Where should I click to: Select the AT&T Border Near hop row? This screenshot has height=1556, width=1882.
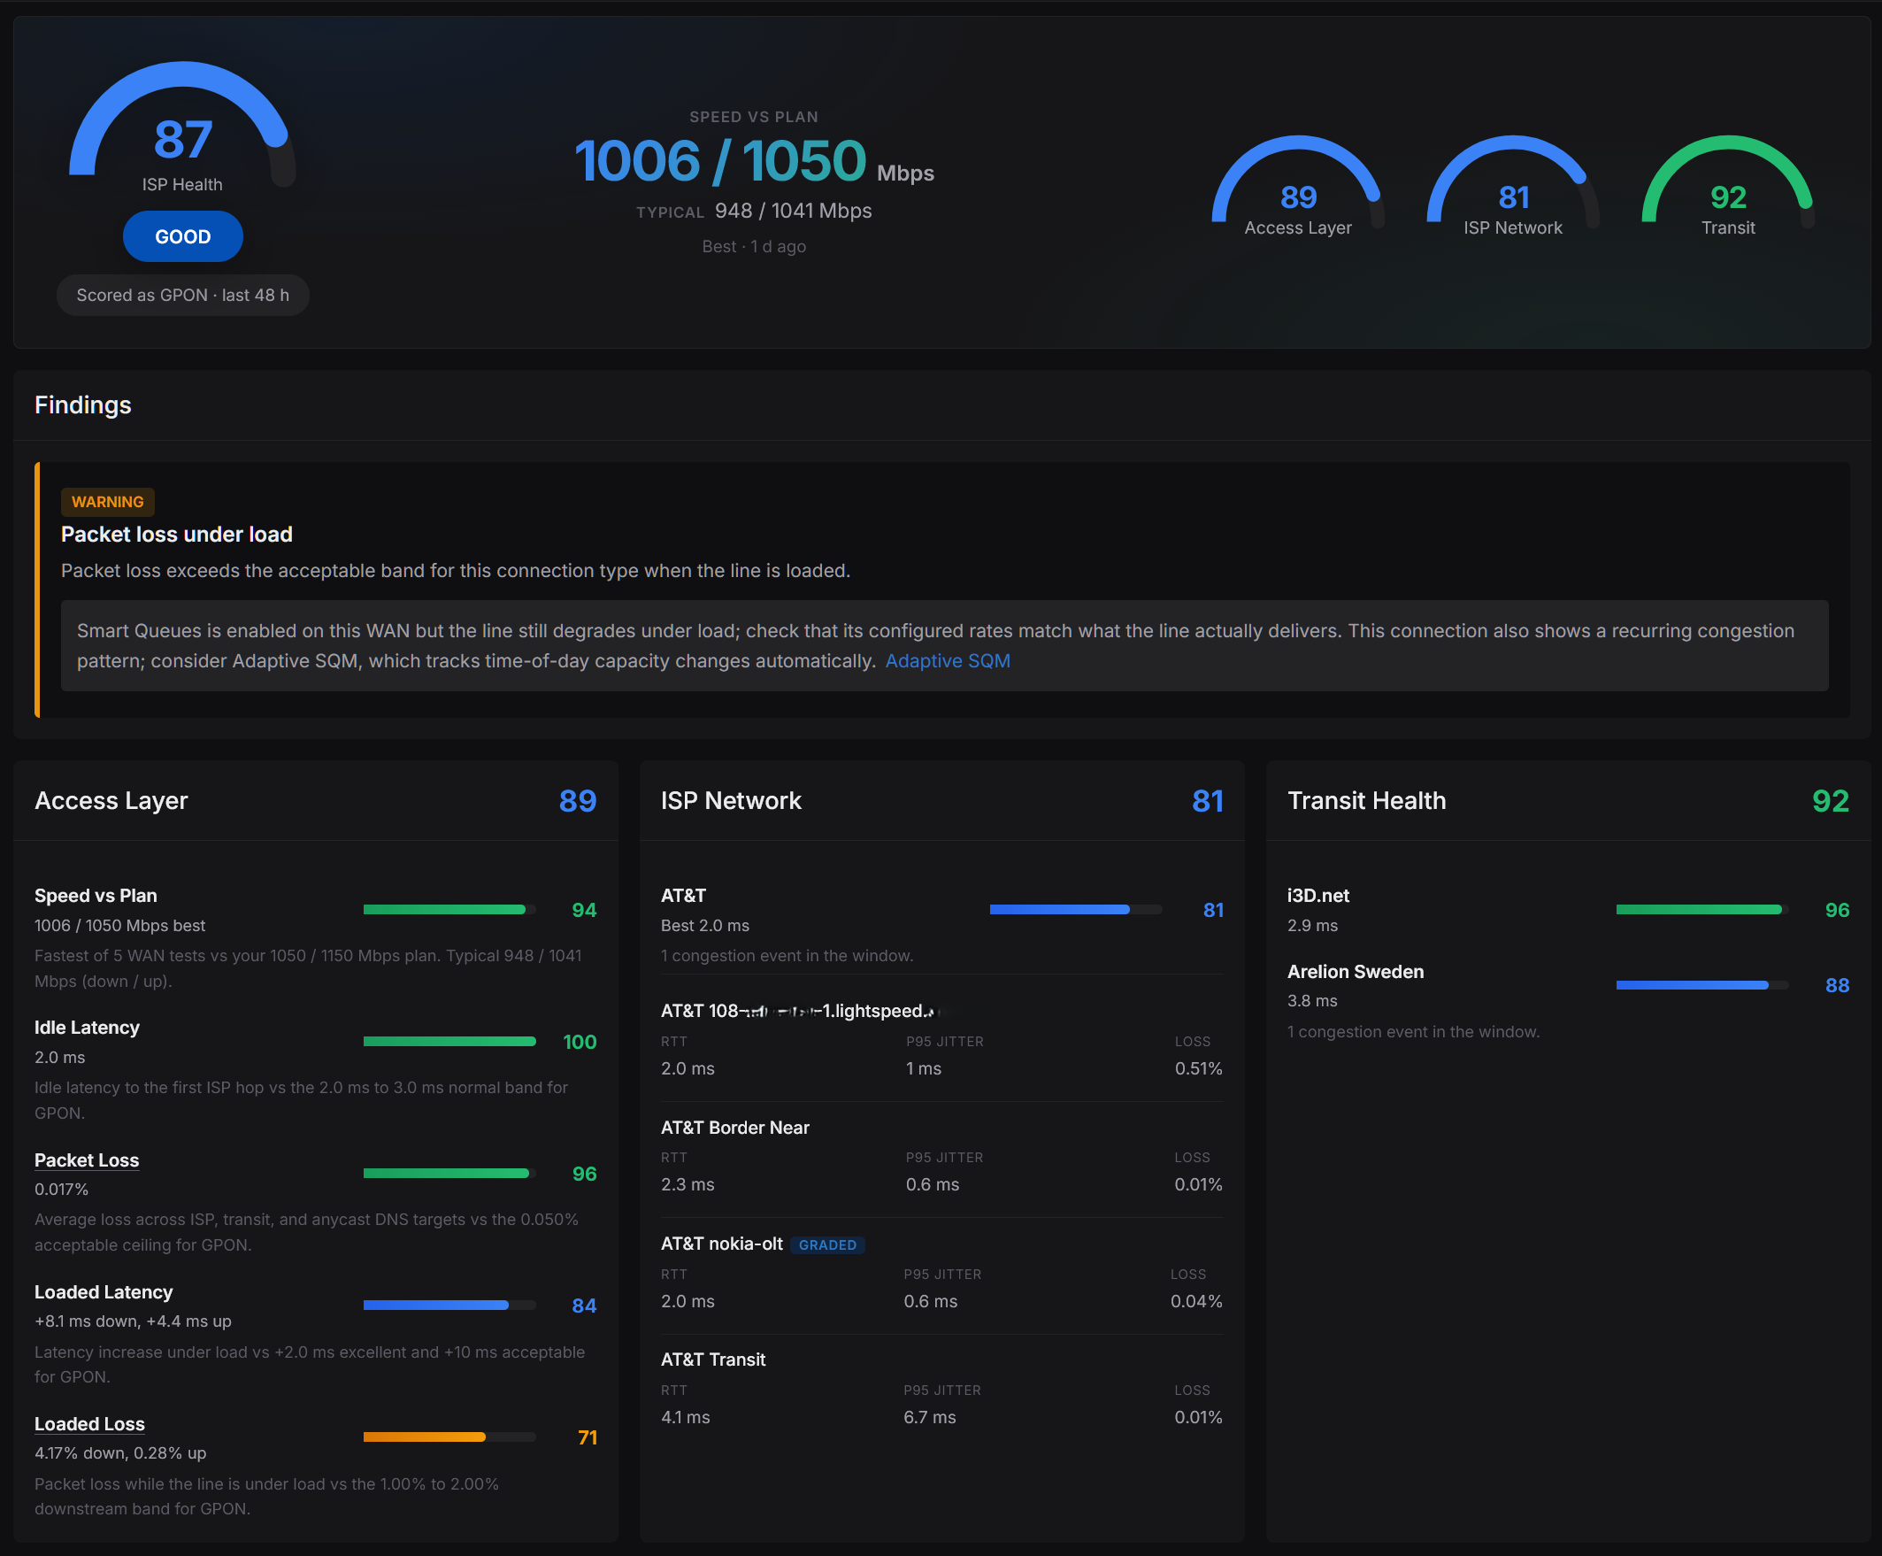tap(941, 1156)
